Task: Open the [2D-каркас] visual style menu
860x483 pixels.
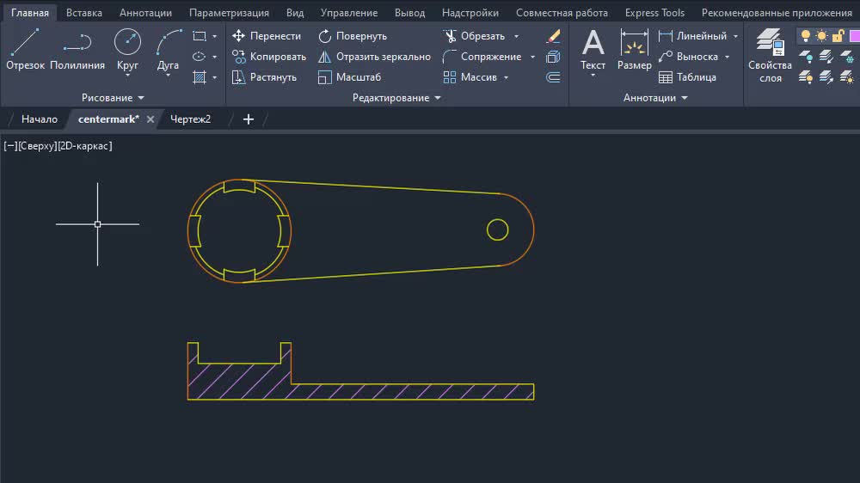Action: coord(85,146)
